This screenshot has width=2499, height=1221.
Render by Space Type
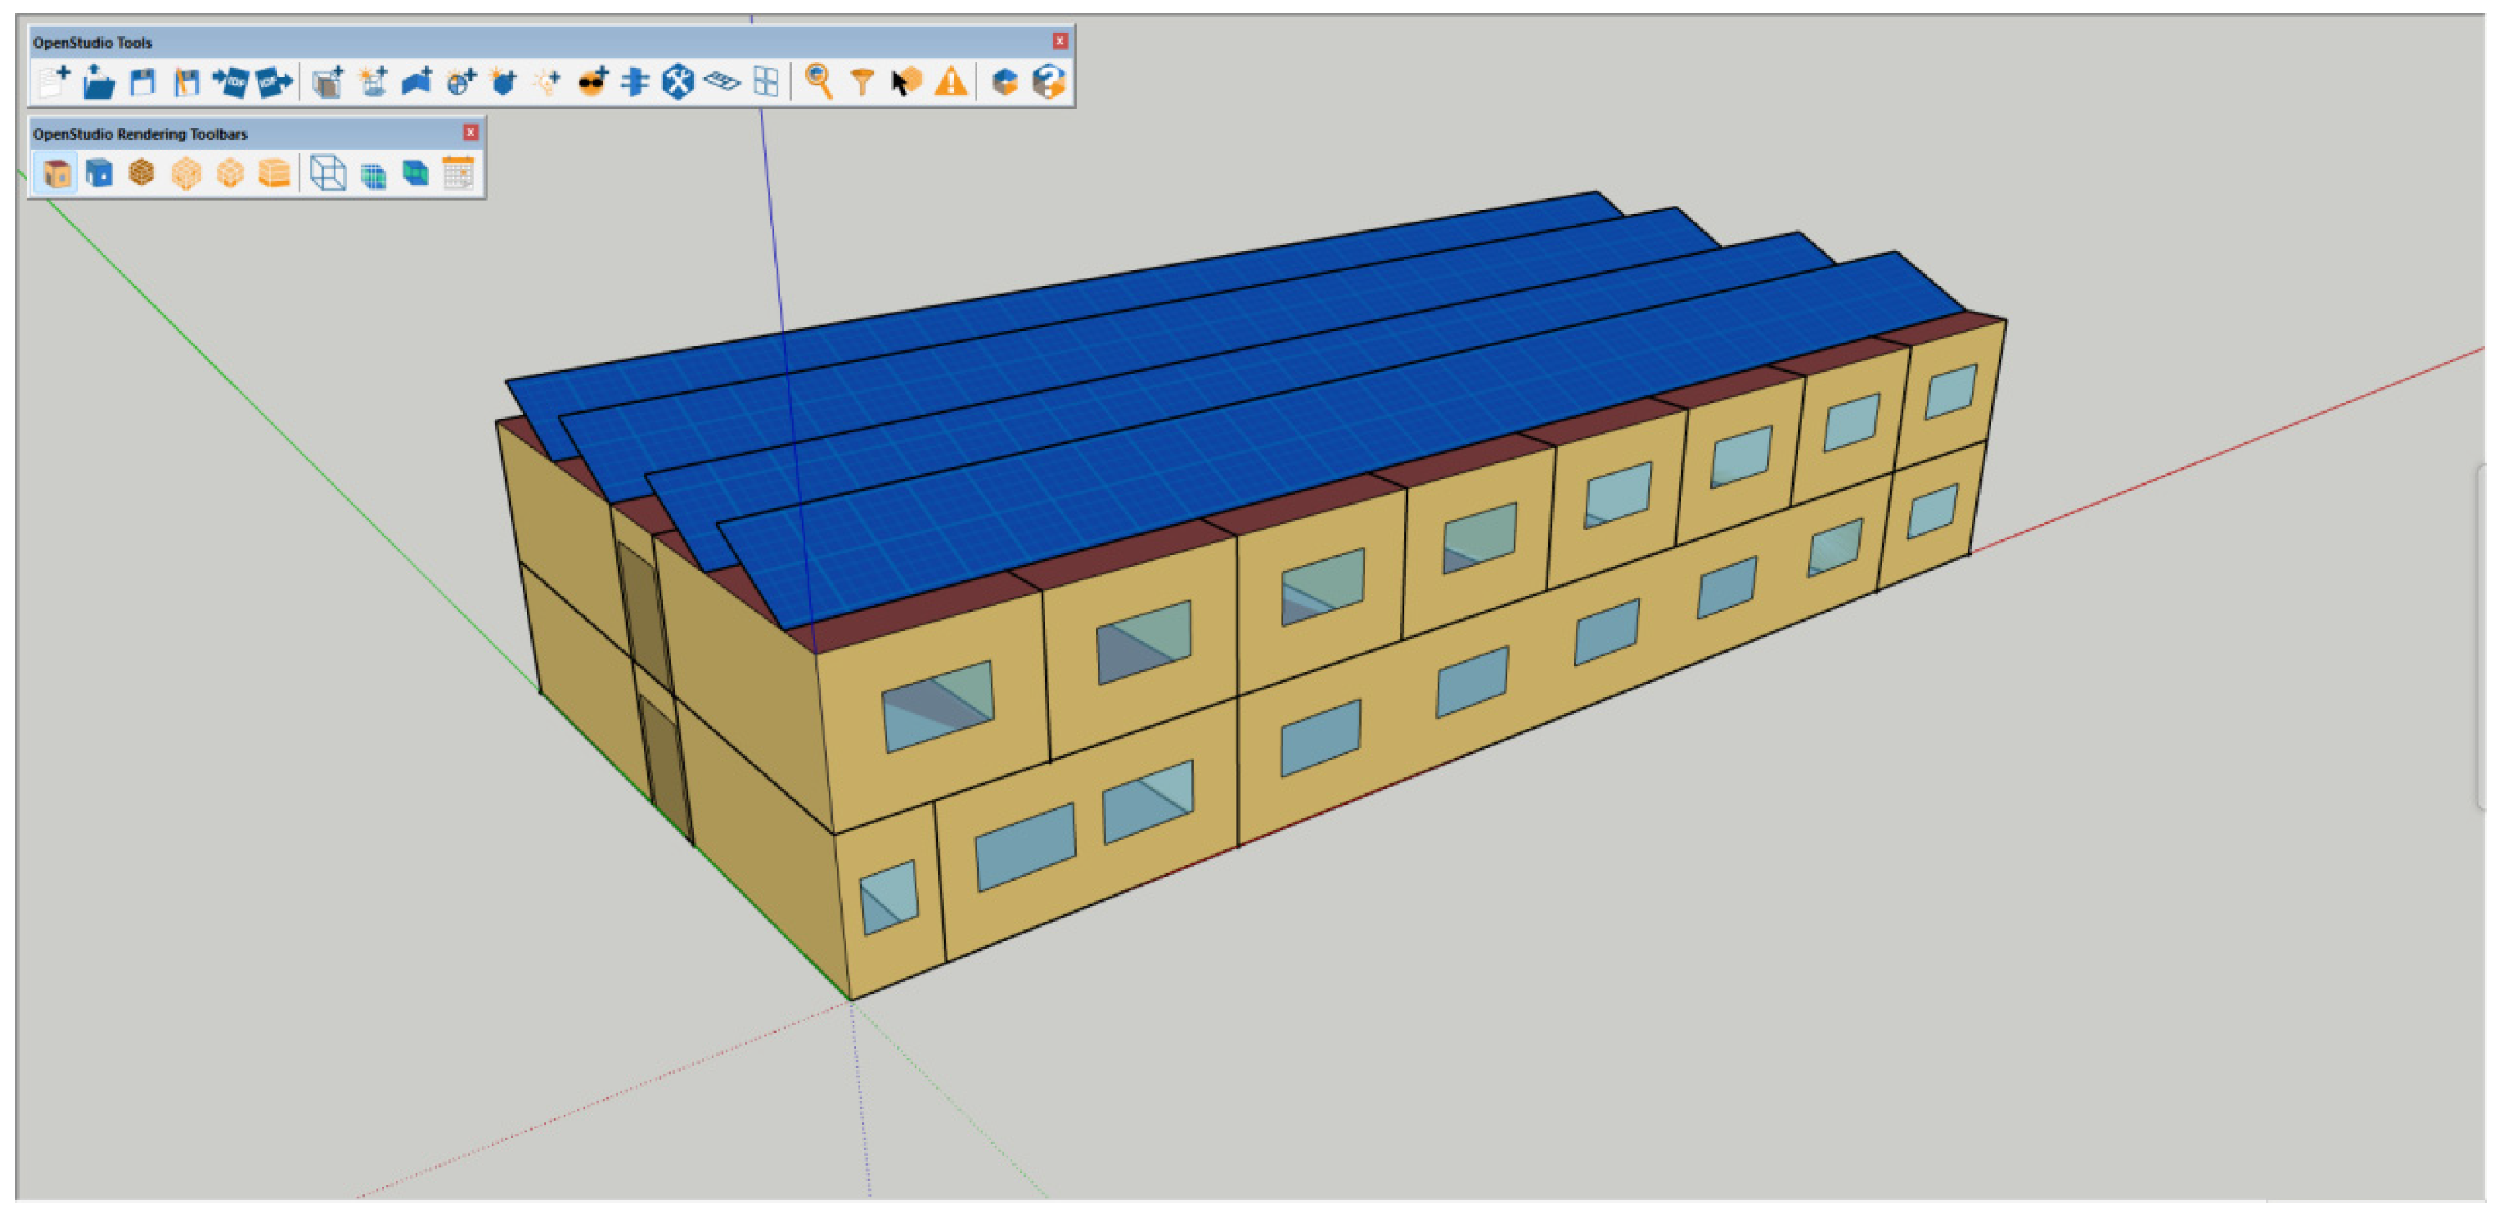186,173
